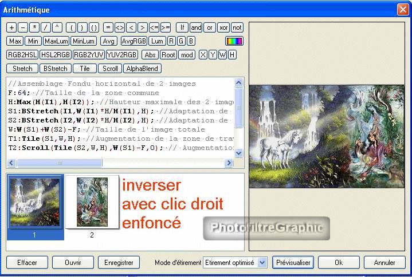412x277 pixels.
Task: Insert the RGB2HSL conversion function
Action: pos(22,55)
